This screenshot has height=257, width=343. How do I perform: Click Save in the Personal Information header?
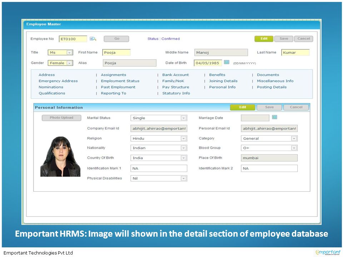(269, 107)
